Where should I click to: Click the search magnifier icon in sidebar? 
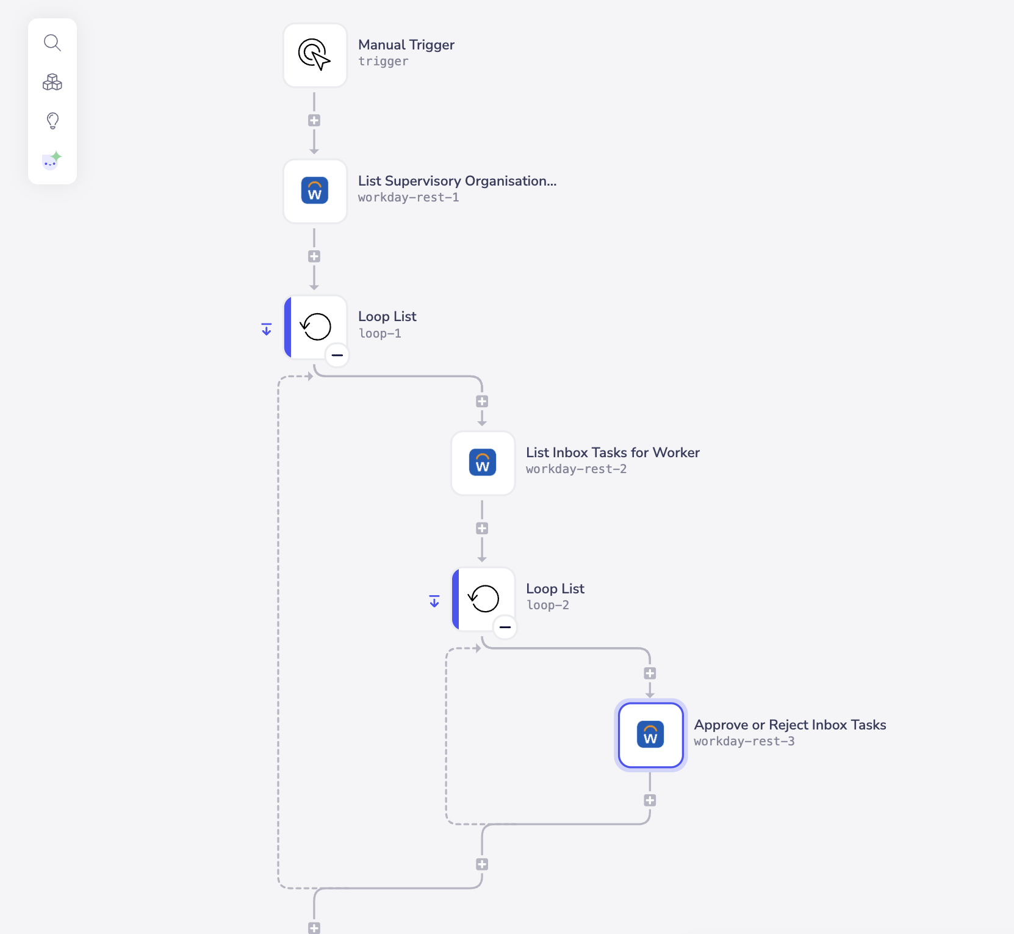(52, 43)
